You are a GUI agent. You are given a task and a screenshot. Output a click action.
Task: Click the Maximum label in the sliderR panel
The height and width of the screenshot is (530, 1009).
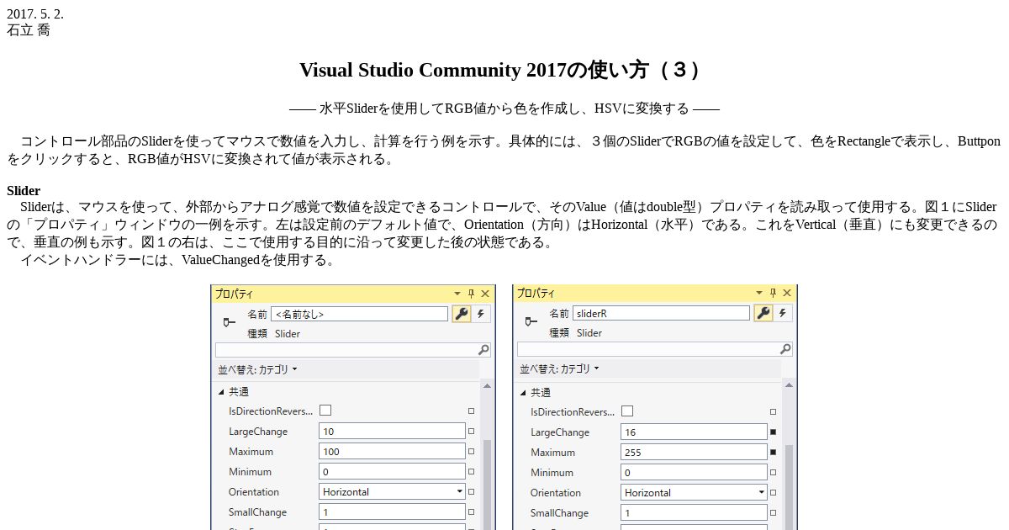[553, 453]
